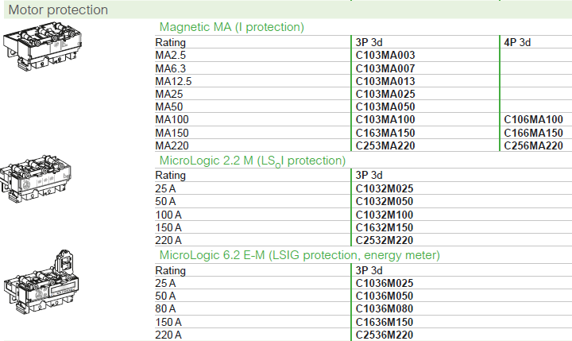This screenshot has width=572, height=341.
Task: Click the MicroLogic 2.2 M trip unit image
Action: pyautogui.click(x=36, y=179)
